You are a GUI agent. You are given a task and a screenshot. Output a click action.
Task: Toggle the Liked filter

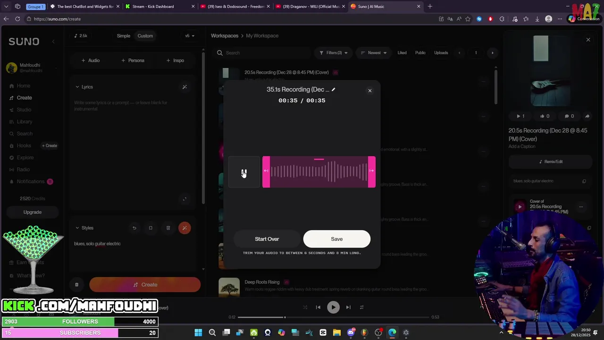[402, 53]
